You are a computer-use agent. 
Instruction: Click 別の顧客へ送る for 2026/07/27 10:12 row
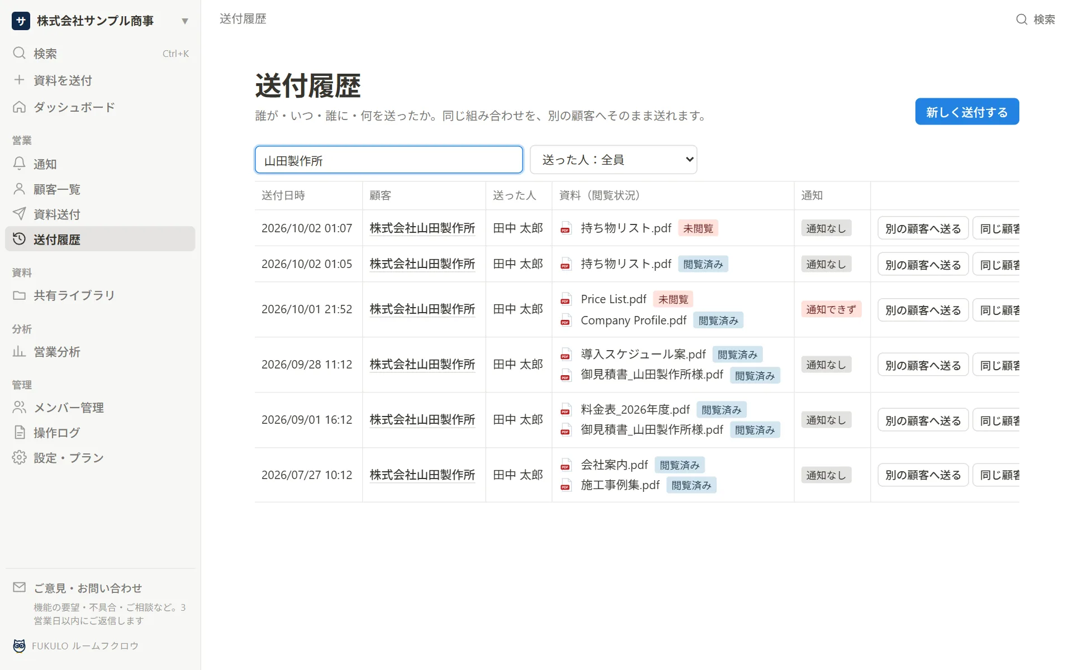click(x=923, y=475)
